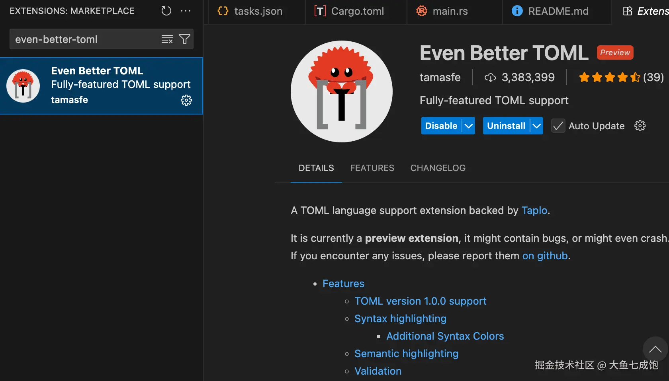Expand the Disable button dropdown arrow
The image size is (669, 381).
coord(469,126)
